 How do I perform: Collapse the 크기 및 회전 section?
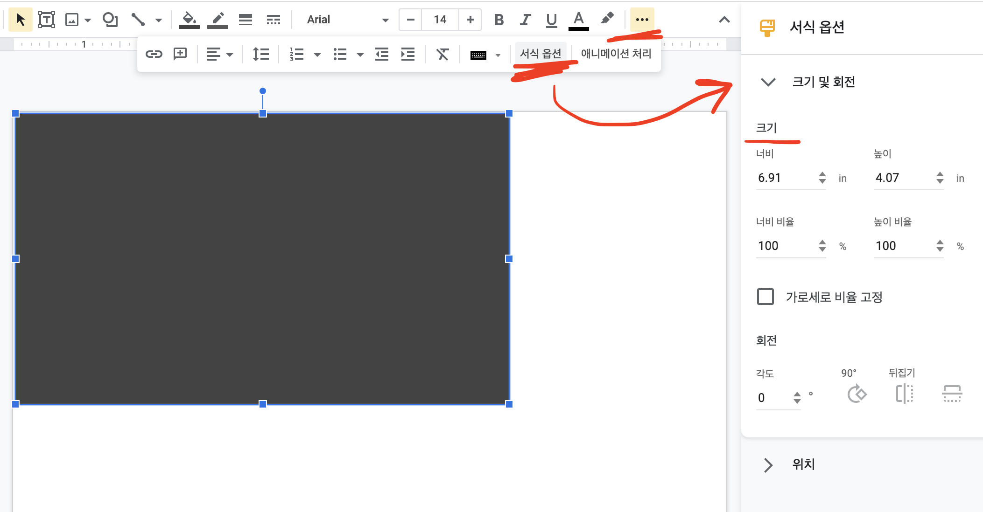pos(768,82)
